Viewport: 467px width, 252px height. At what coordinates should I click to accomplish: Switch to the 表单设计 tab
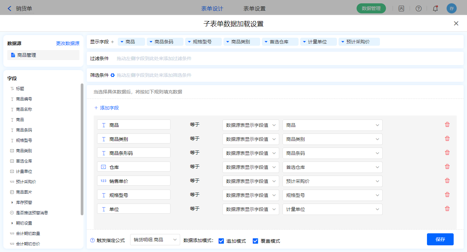click(x=212, y=9)
